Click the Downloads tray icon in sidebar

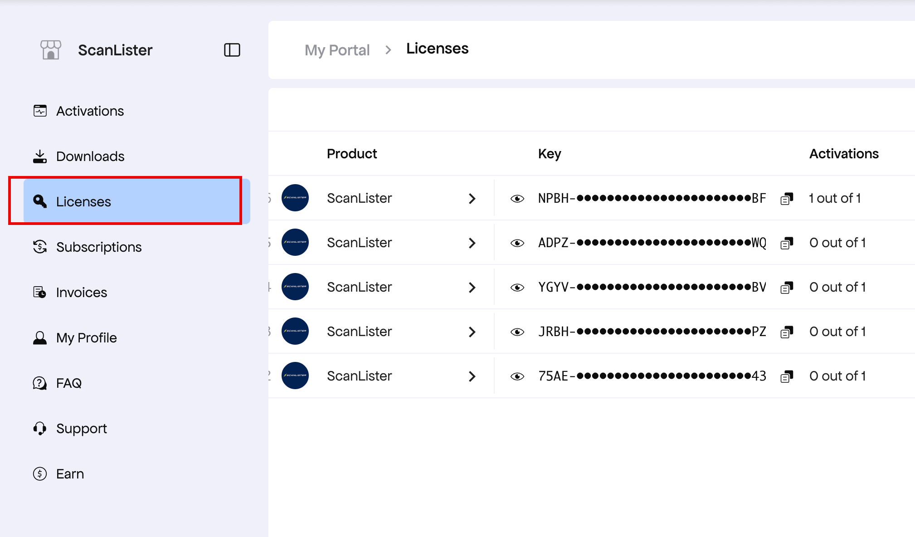pyautogui.click(x=40, y=156)
